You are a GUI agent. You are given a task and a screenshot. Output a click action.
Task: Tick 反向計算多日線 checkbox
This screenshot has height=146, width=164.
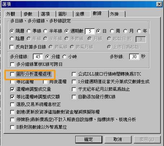[12, 47]
